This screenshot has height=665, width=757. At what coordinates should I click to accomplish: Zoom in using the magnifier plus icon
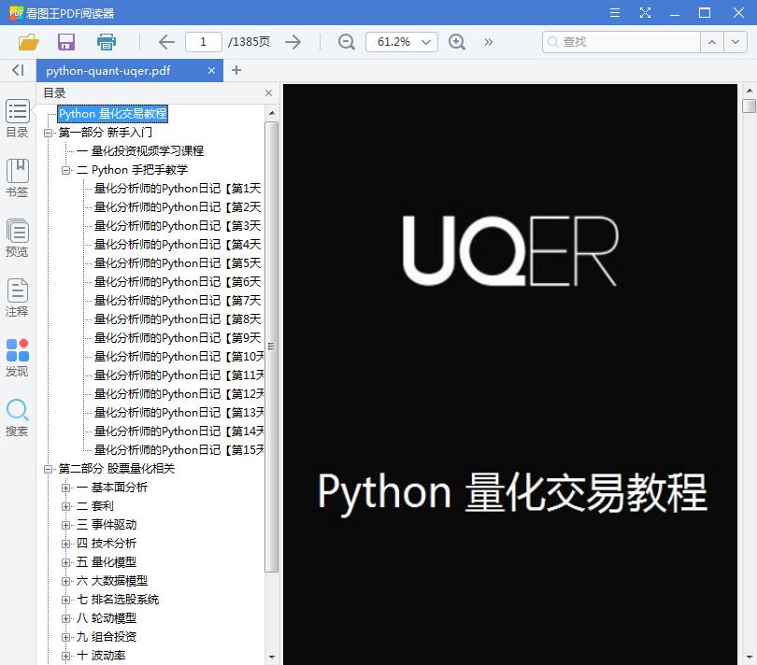click(457, 42)
